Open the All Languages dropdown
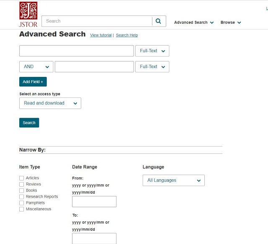This screenshot has height=244, width=268. (173, 180)
